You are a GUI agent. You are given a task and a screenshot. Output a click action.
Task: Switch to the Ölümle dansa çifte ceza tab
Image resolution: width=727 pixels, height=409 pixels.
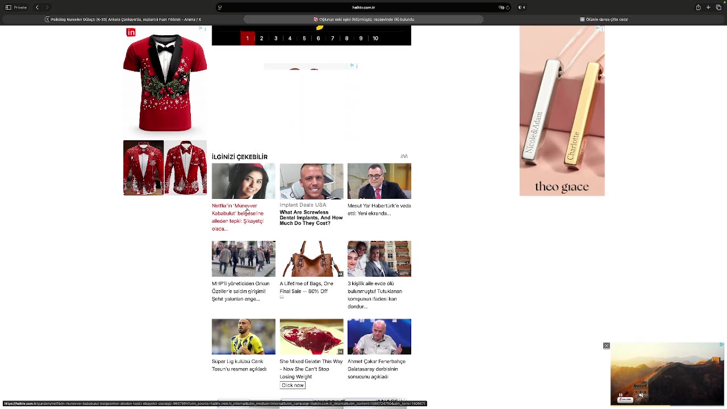tap(604, 19)
